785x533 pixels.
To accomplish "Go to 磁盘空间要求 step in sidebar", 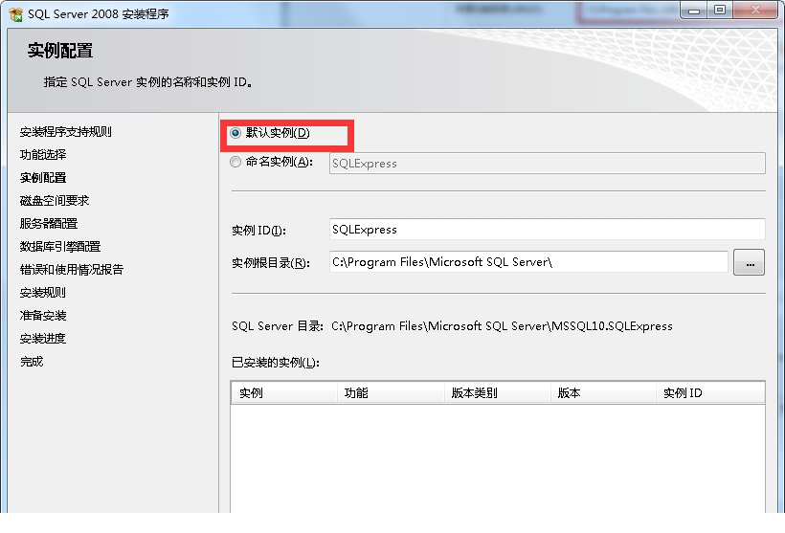I will click(55, 201).
